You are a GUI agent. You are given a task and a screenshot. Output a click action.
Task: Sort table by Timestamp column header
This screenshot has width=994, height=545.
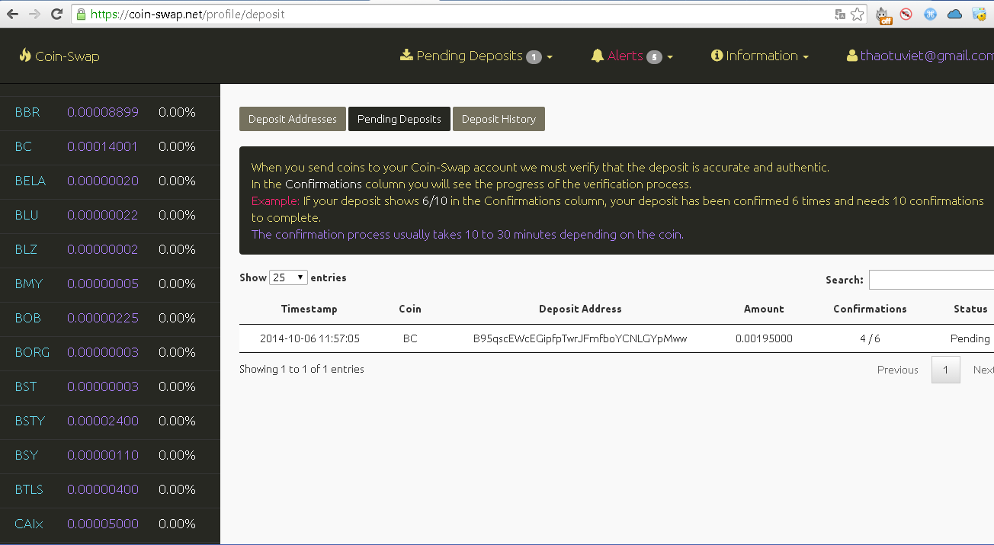[x=309, y=309]
